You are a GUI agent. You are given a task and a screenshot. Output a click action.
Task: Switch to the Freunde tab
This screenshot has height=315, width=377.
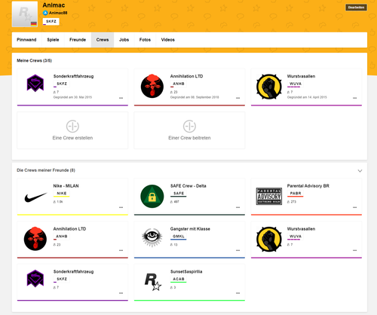[x=78, y=40]
